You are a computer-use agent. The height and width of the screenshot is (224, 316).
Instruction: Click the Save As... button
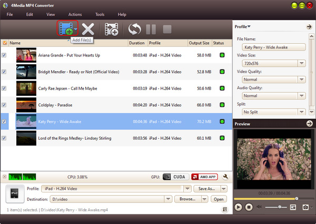[x=207, y=189]
